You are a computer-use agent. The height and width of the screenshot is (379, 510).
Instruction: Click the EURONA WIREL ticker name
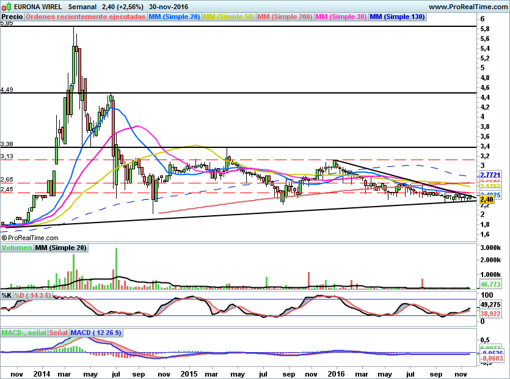[x=38, y=7]
